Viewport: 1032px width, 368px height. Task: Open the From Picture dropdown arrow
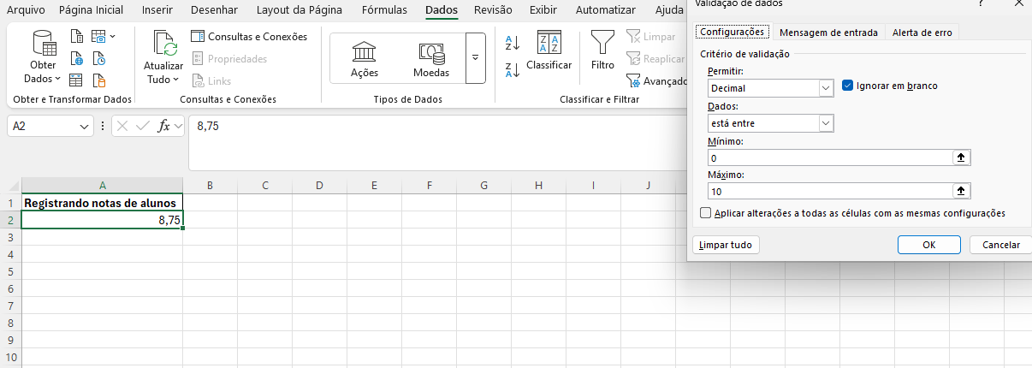[113, 37]
